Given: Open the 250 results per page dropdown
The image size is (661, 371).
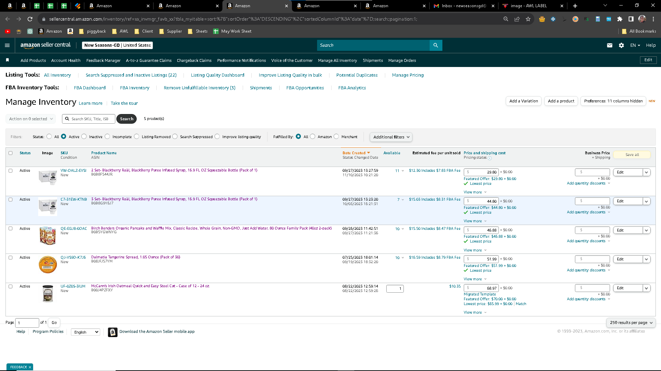Looking at the screenshot, I should pyautogui.click(x=631, y=323).
